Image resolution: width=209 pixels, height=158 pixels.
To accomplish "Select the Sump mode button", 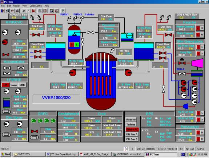I will [14, 85].
